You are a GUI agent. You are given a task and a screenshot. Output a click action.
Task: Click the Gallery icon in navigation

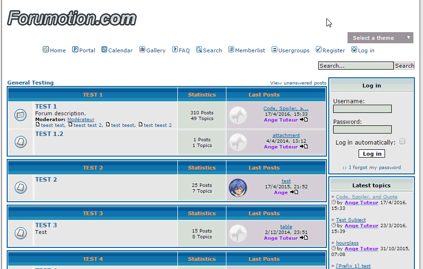click(142, 49)
